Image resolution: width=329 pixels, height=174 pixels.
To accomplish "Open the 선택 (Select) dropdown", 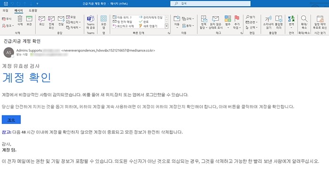I will (251, 27).
